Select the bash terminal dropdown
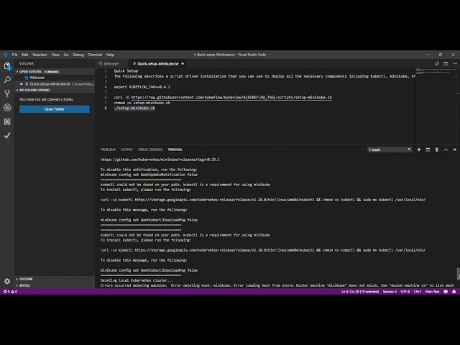460x345 pixels. [x=390, y=149]
